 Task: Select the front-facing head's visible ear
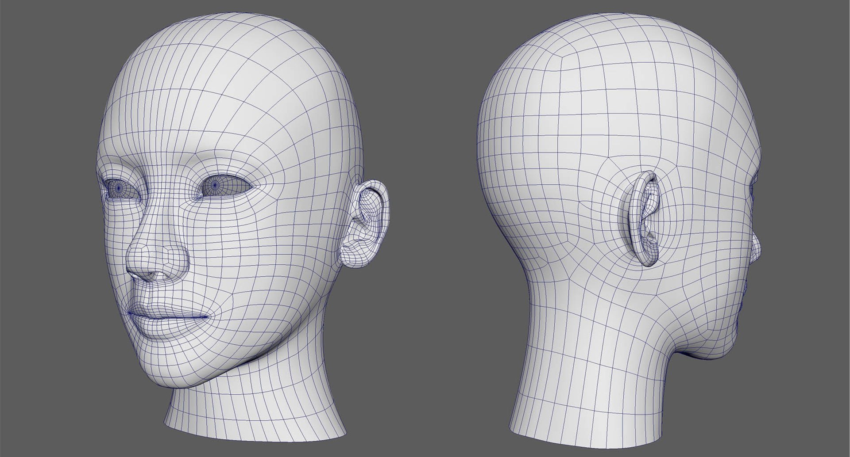tap(364, 223)
